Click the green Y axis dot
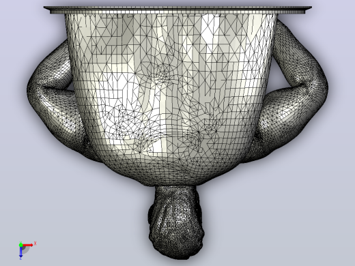 pos(20,245)
